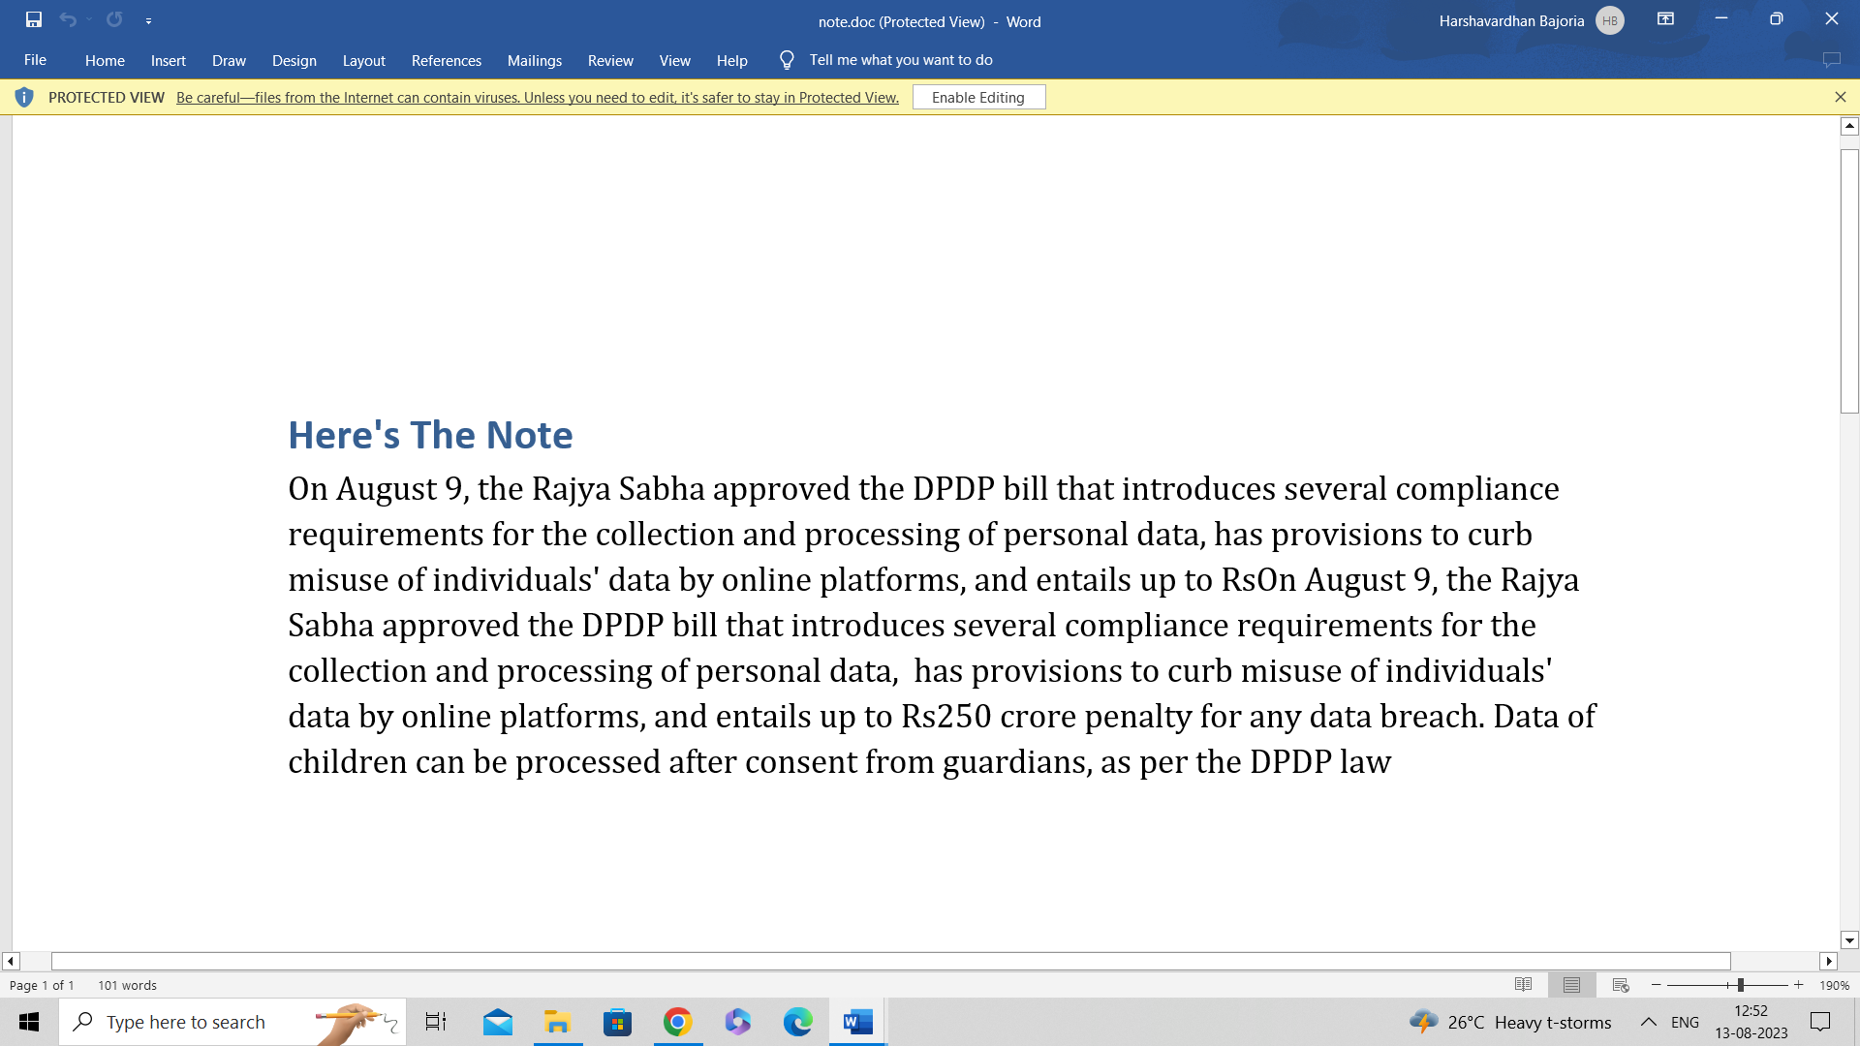Switch to Print Layout view
1860x1046 pixels.
coord(1571,985)
